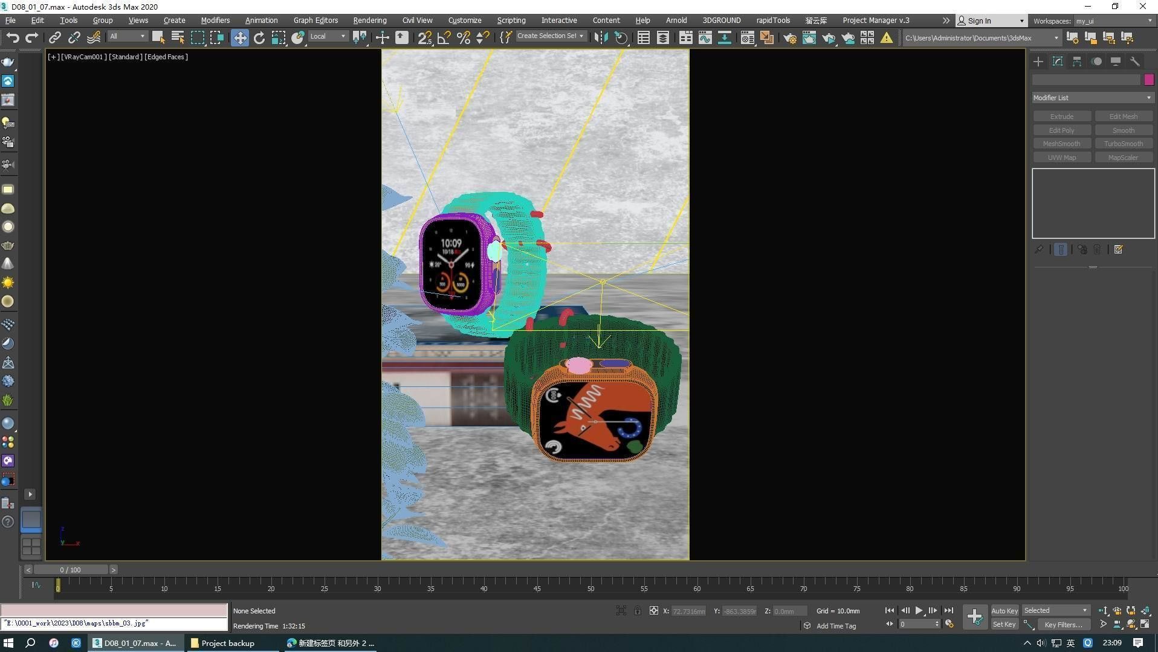1158x652 pixels.
Task: Click the Render Production teapot icon
Action: pyautogui.click(x=829, y=38)
